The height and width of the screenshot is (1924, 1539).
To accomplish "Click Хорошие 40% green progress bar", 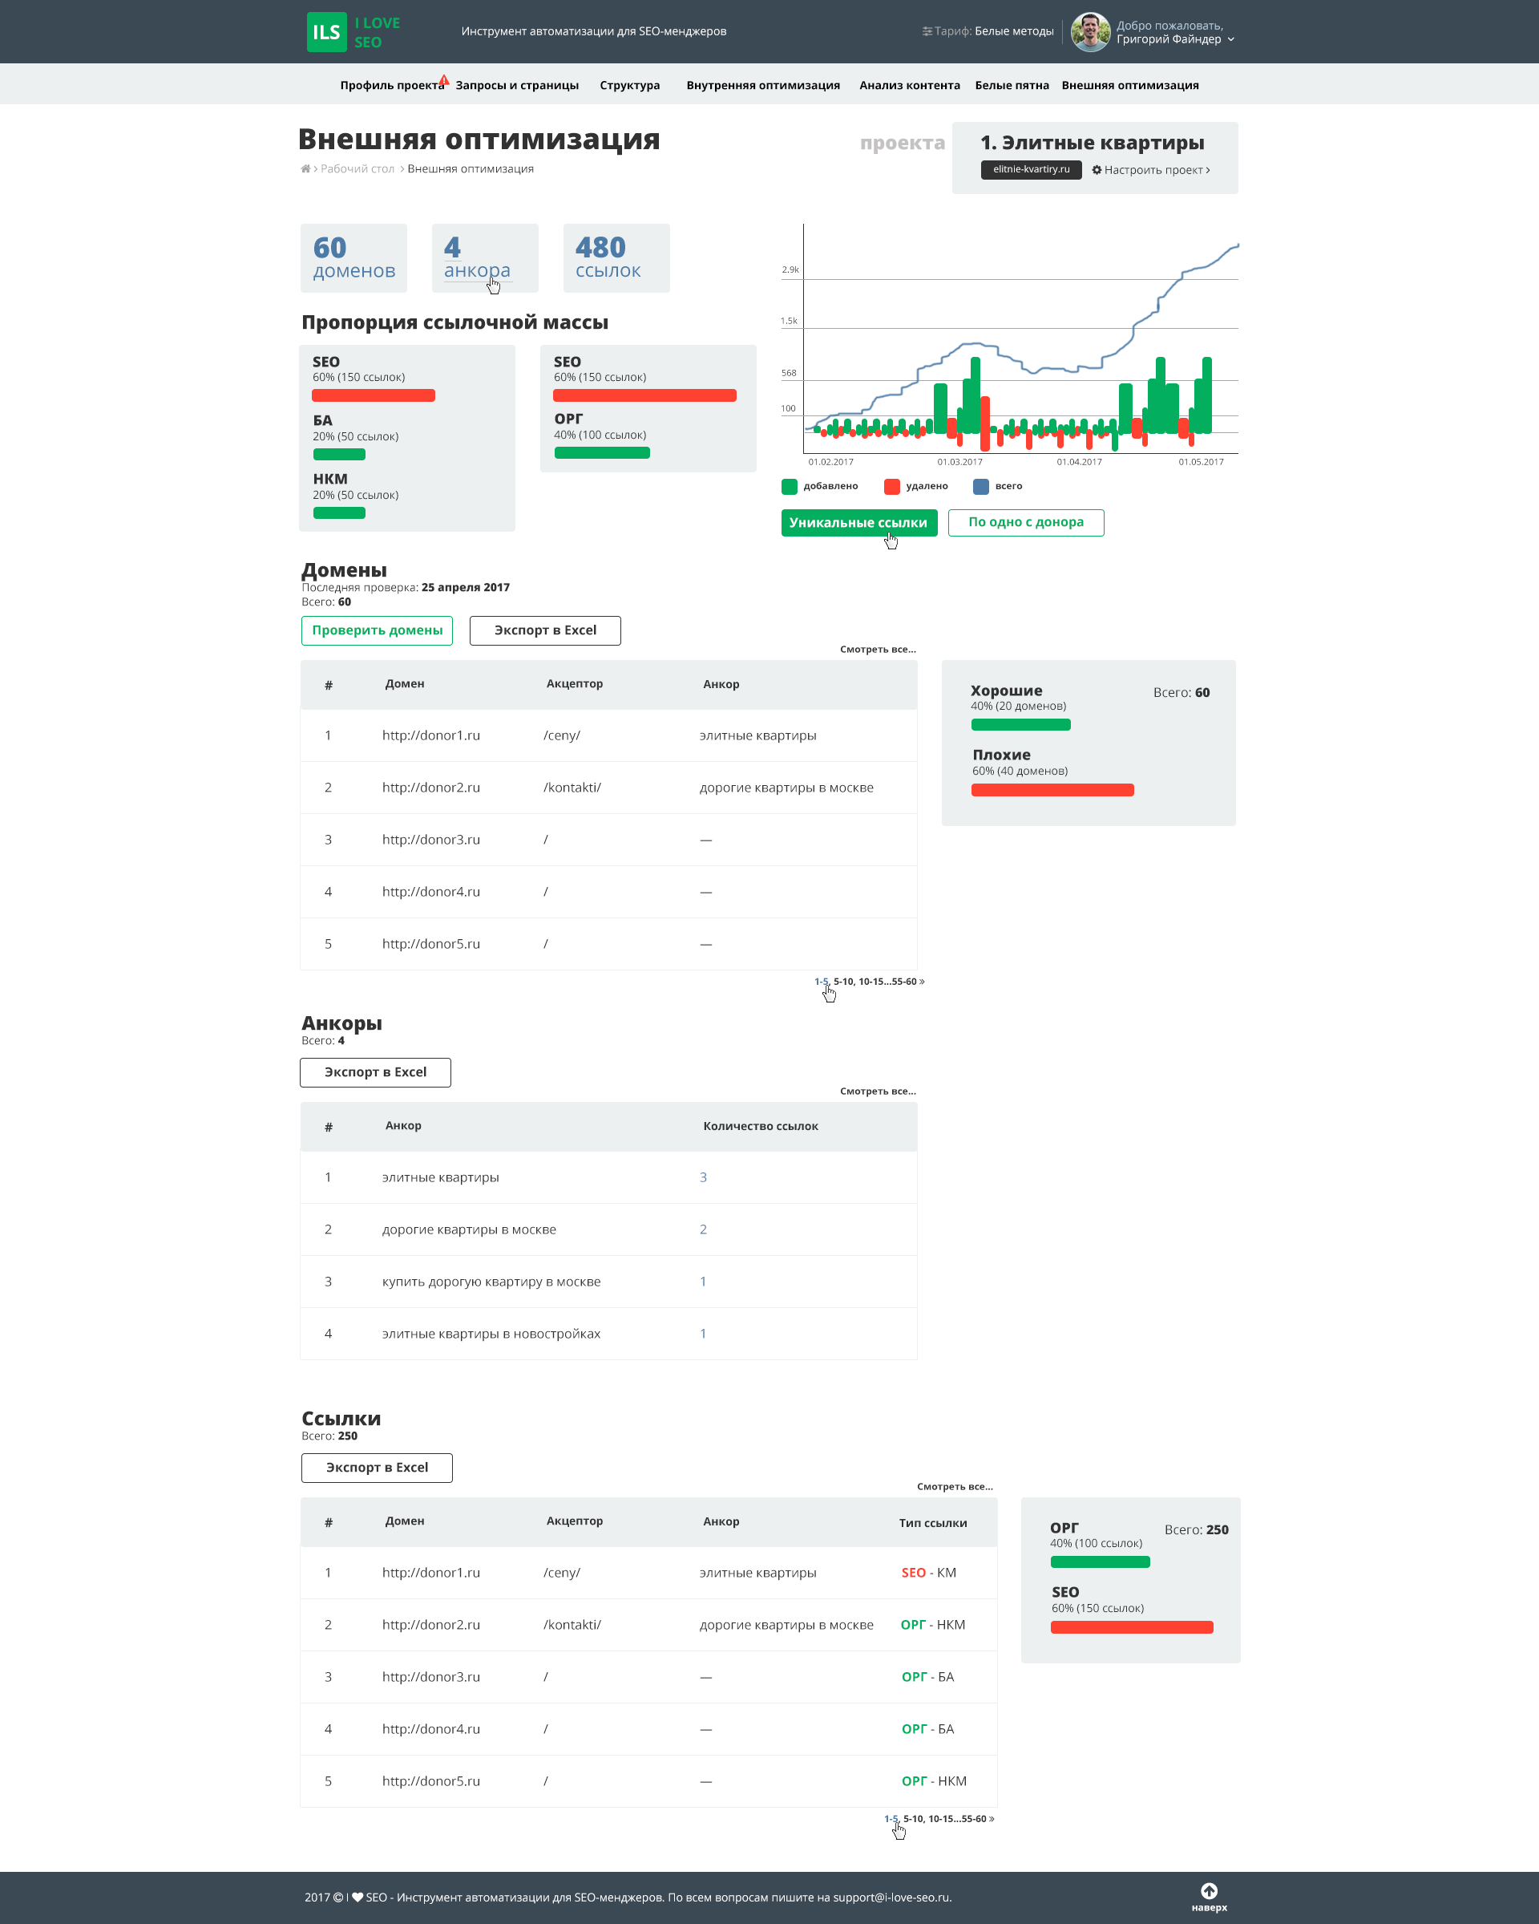I will coord(1020,726).
